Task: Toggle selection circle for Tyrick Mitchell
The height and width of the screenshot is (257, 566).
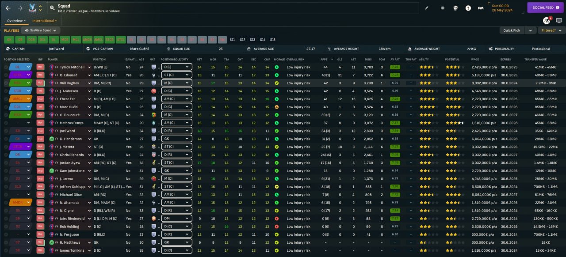Action: point(6,67)
